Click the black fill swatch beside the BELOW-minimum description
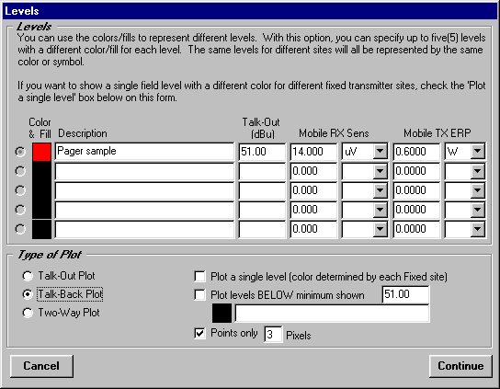Image resolution: width=500 pixels, height=389 pixels. coord(222,313)
